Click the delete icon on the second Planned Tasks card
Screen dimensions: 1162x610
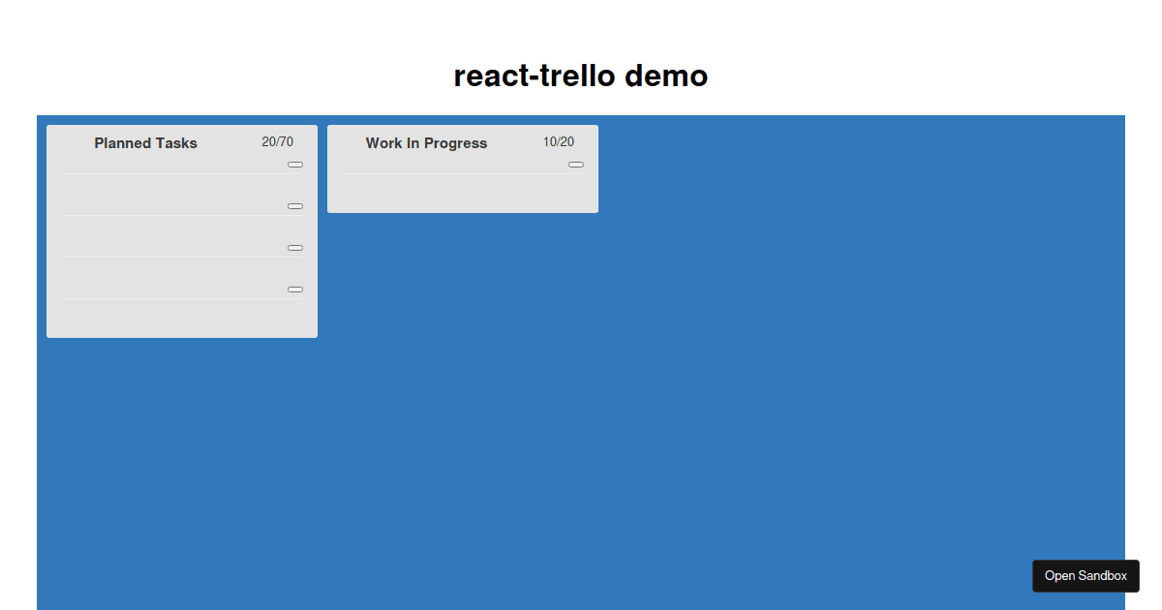click(294, 205)
